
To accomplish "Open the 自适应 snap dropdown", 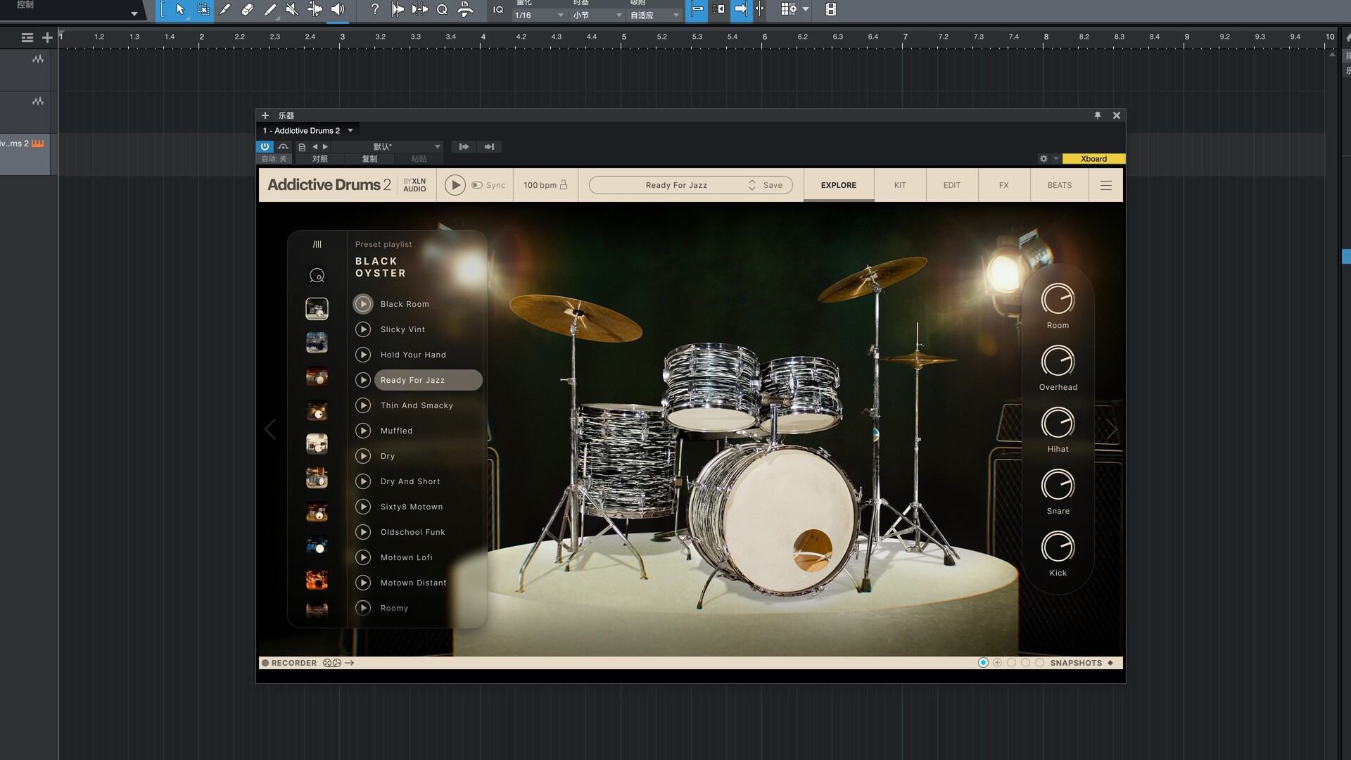I will tap(654, 15).
